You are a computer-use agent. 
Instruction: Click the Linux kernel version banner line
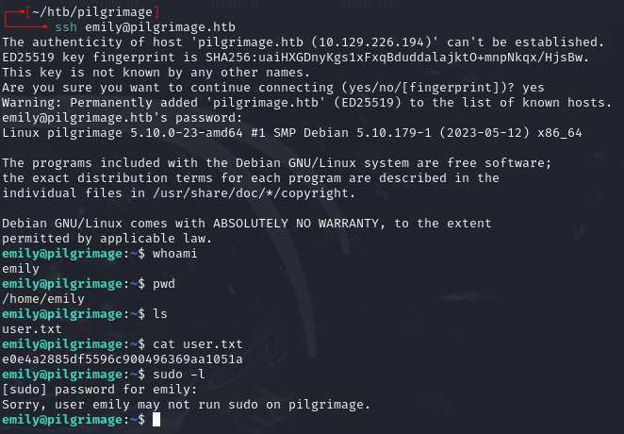pyautogui.click(x=292, y=133)
